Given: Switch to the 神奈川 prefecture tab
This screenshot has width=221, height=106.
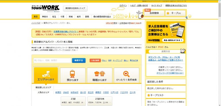Looking at the screenshot, I should click(45, 17).
